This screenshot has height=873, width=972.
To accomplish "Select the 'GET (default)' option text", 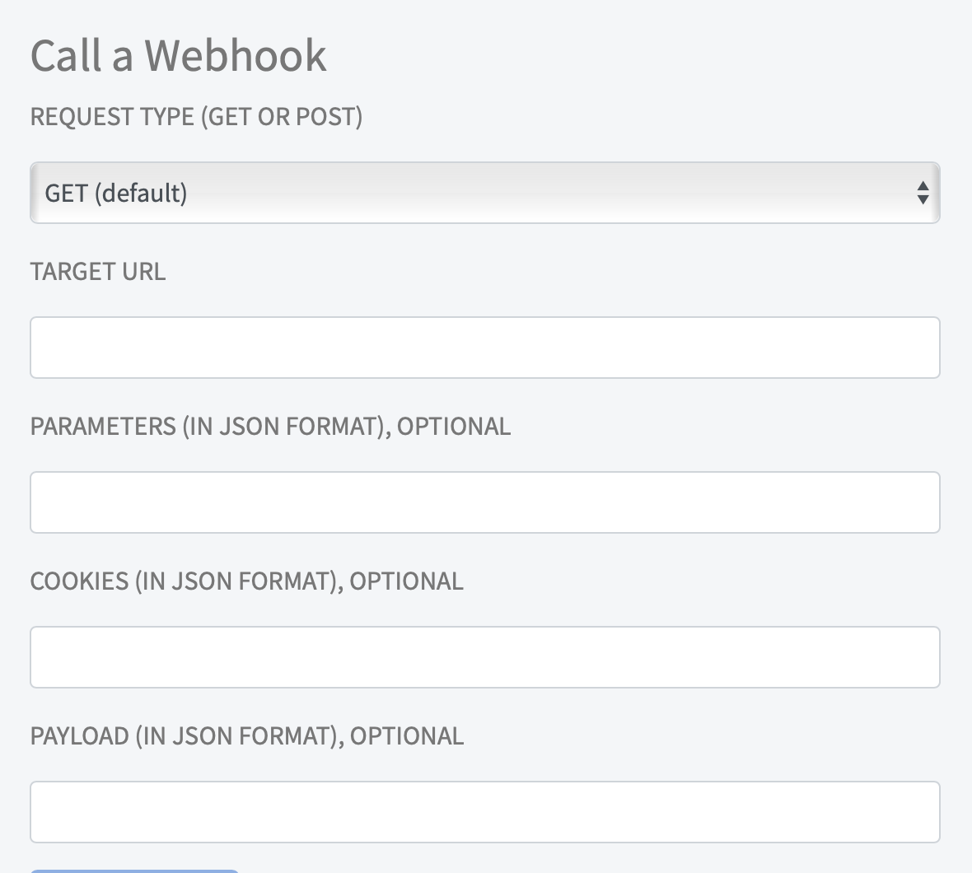I will tap(116, 193).
